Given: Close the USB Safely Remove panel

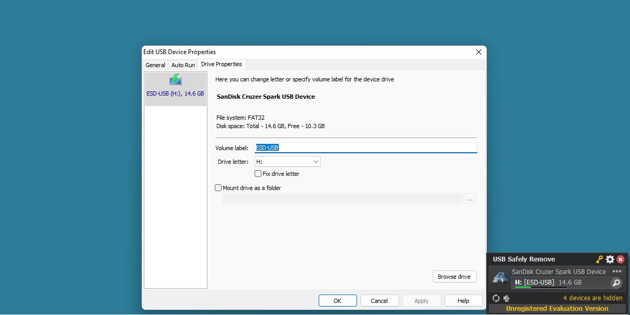Looking at the screenshot, I should coord(621,259).
